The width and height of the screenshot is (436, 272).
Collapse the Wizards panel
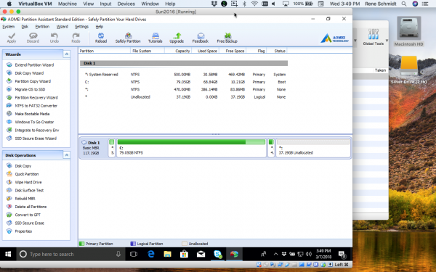(x=66, y=54)
